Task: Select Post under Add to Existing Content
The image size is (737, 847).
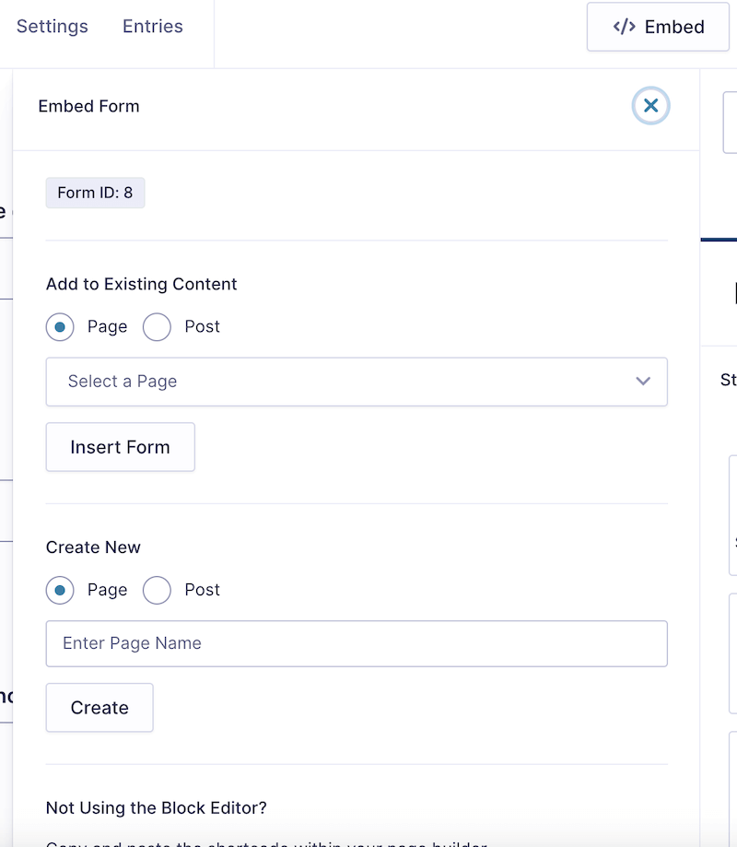Action: click(x=158, y=327)
